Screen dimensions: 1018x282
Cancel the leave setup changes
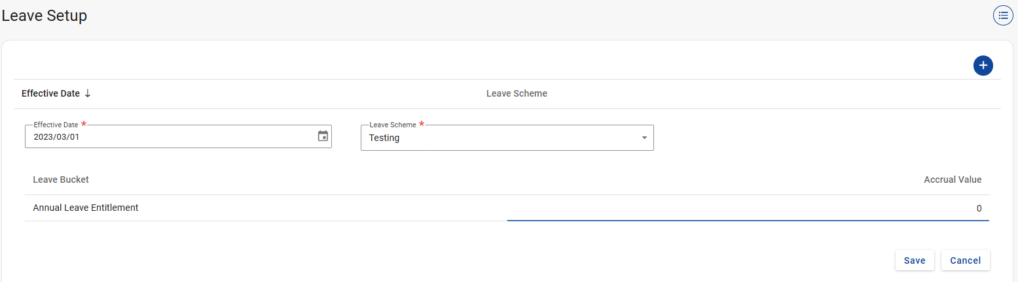pyautogui.click(x=965, y=260)
